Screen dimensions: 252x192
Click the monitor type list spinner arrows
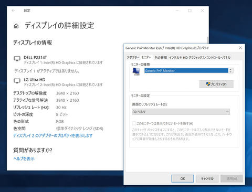click(x=230, y=71)
